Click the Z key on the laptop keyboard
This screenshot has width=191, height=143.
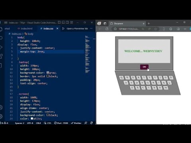pos(132,88)
